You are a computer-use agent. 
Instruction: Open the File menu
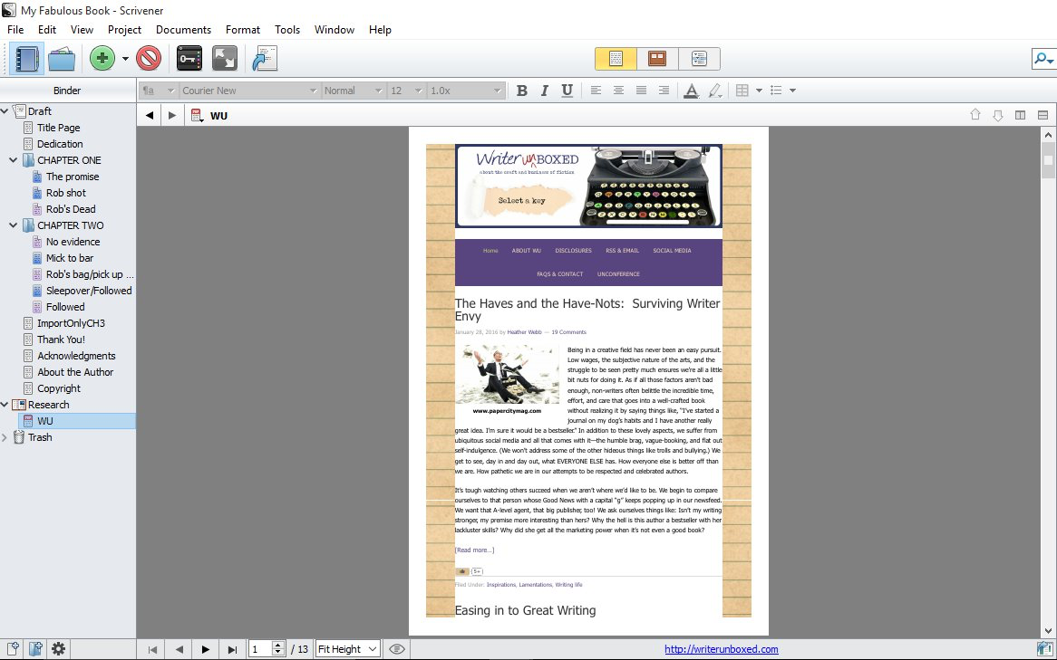(15, 30)
